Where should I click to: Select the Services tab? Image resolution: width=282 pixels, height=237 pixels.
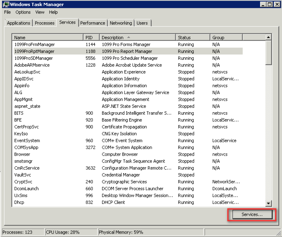coord(67,22)
